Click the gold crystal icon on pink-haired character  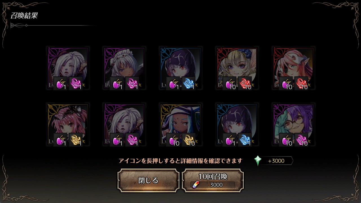[76, 140]
